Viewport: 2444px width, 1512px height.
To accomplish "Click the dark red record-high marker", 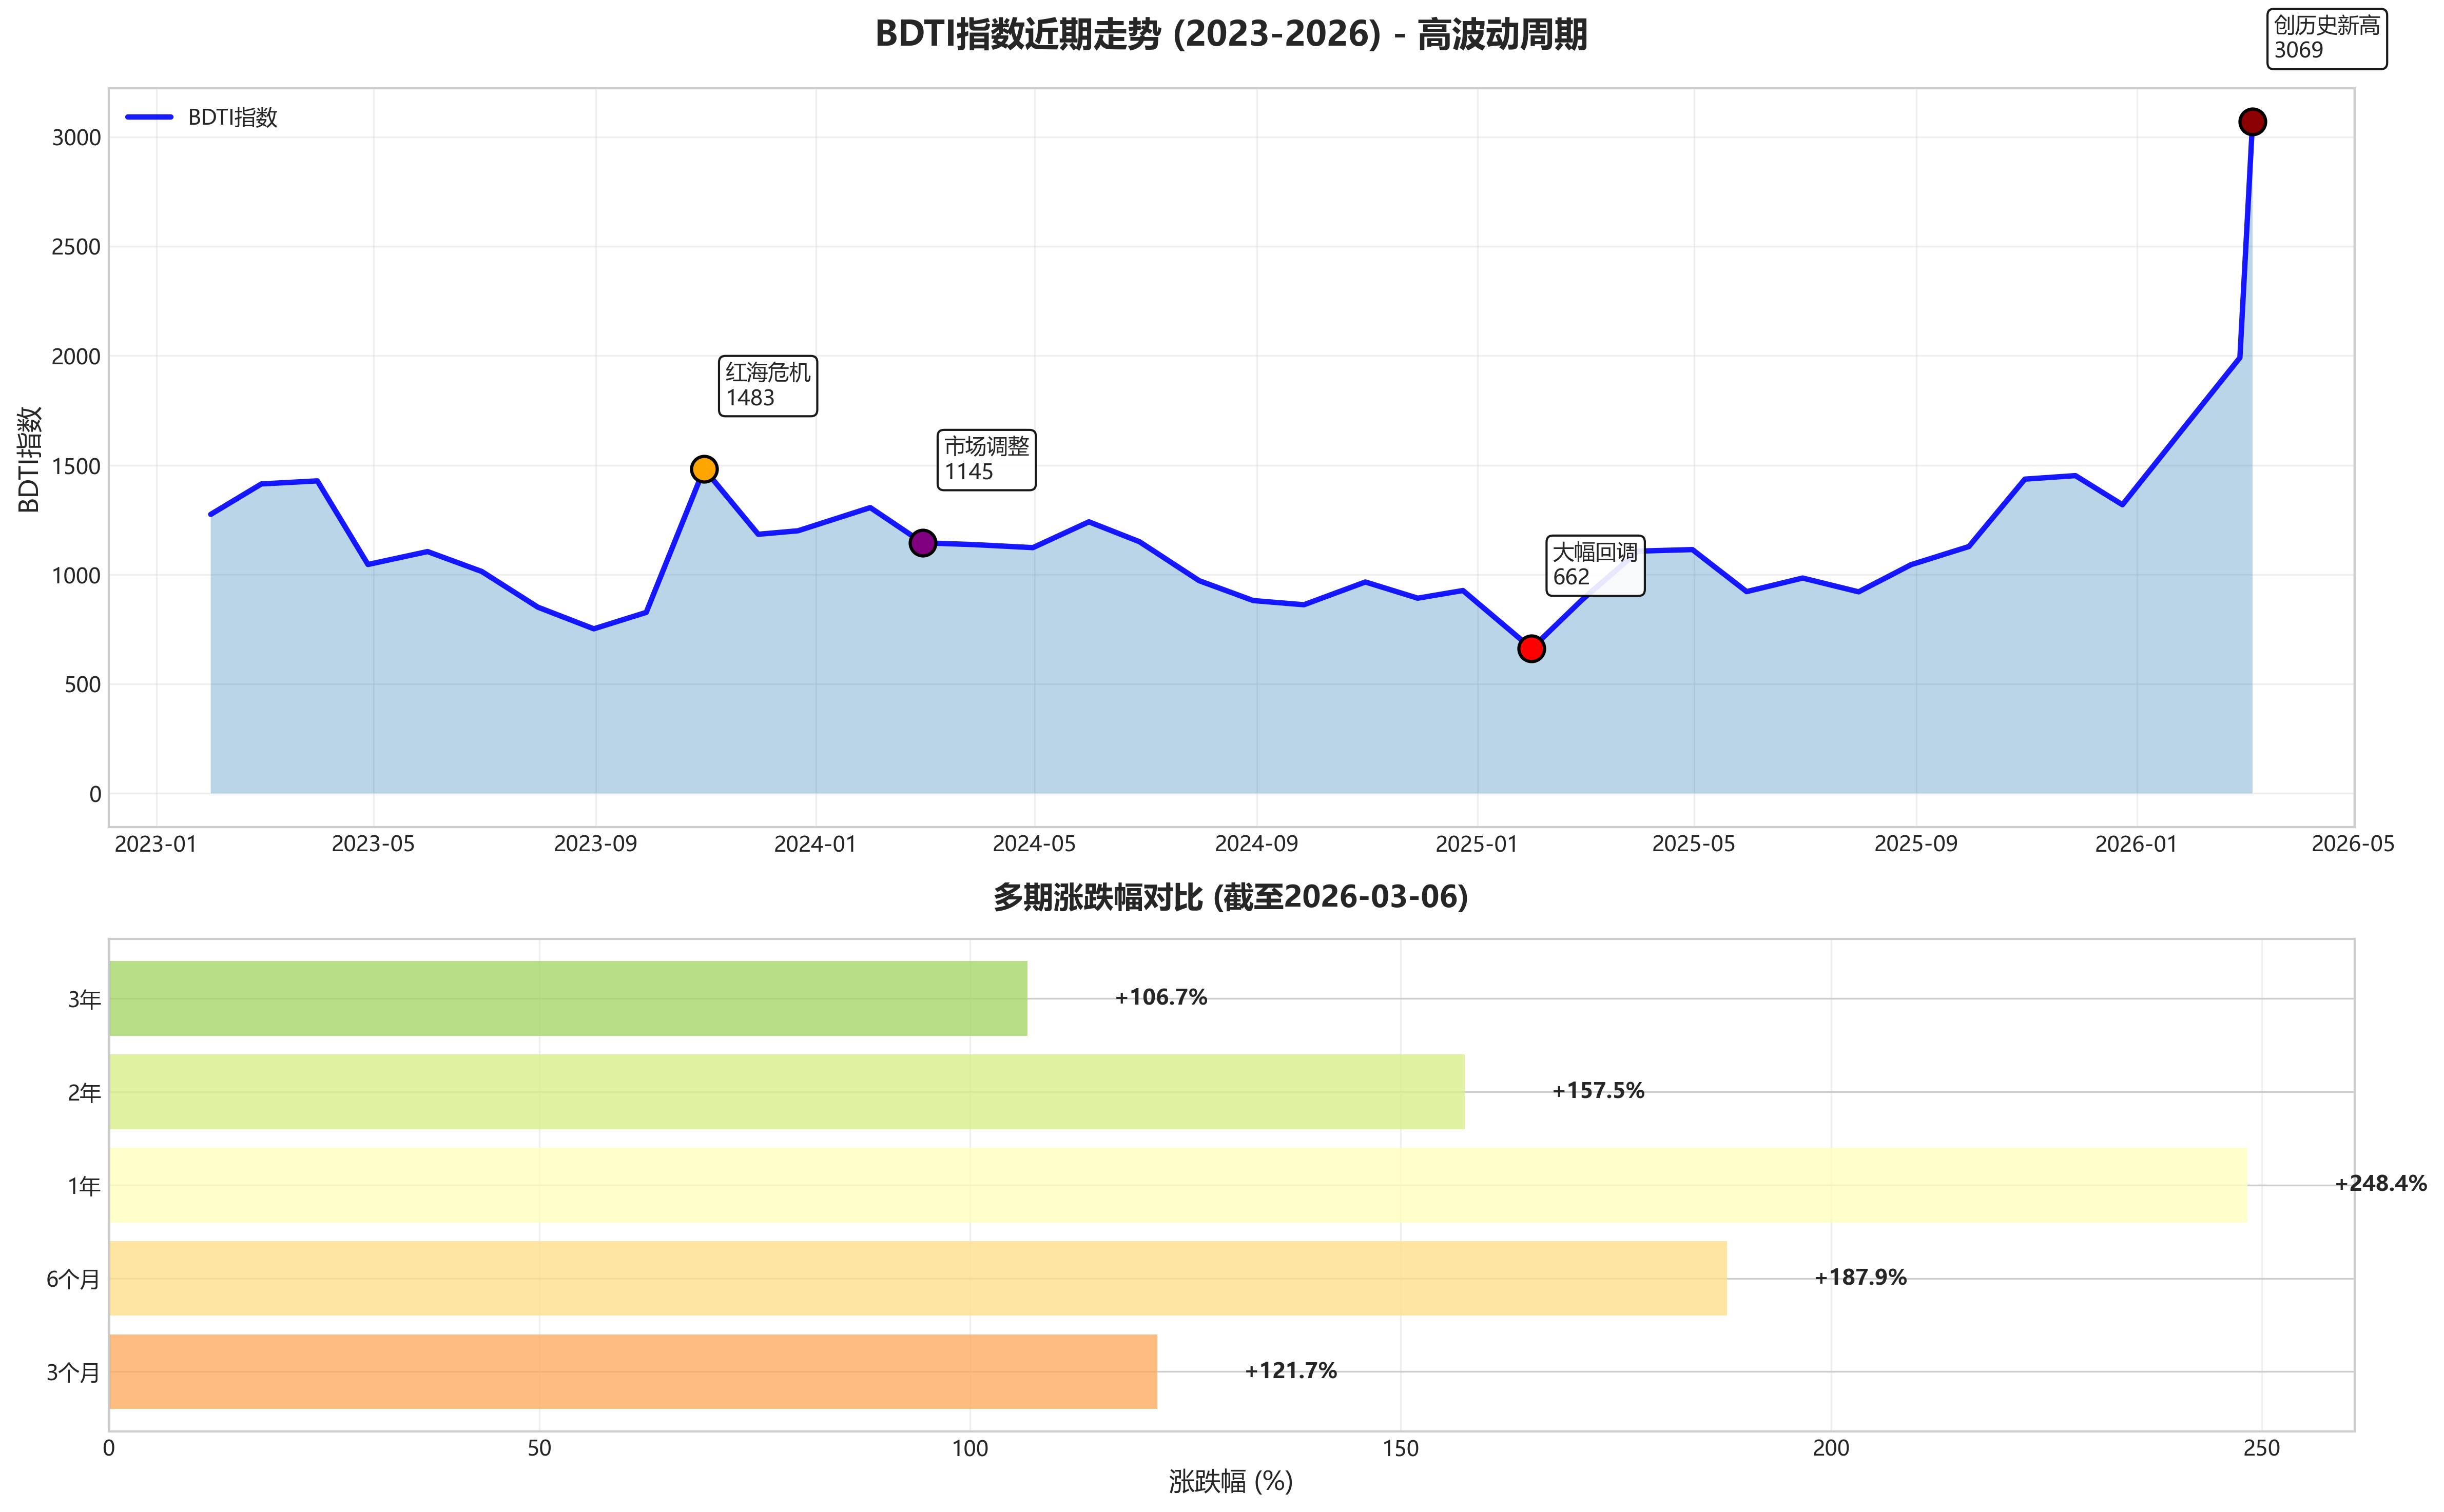I will [x=2252, y=122].
